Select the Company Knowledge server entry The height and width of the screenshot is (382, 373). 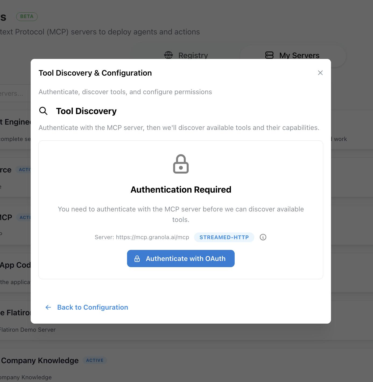pyautogui.click(x=40, y=360)
